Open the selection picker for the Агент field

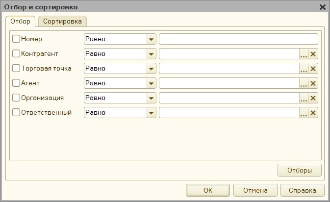pos(304,83)
